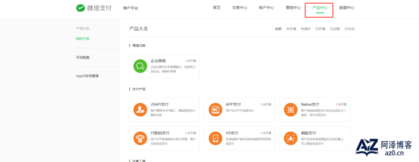419x162 pixels.
Task: Open the 付款码支付 product title
Action: [160, 133]
